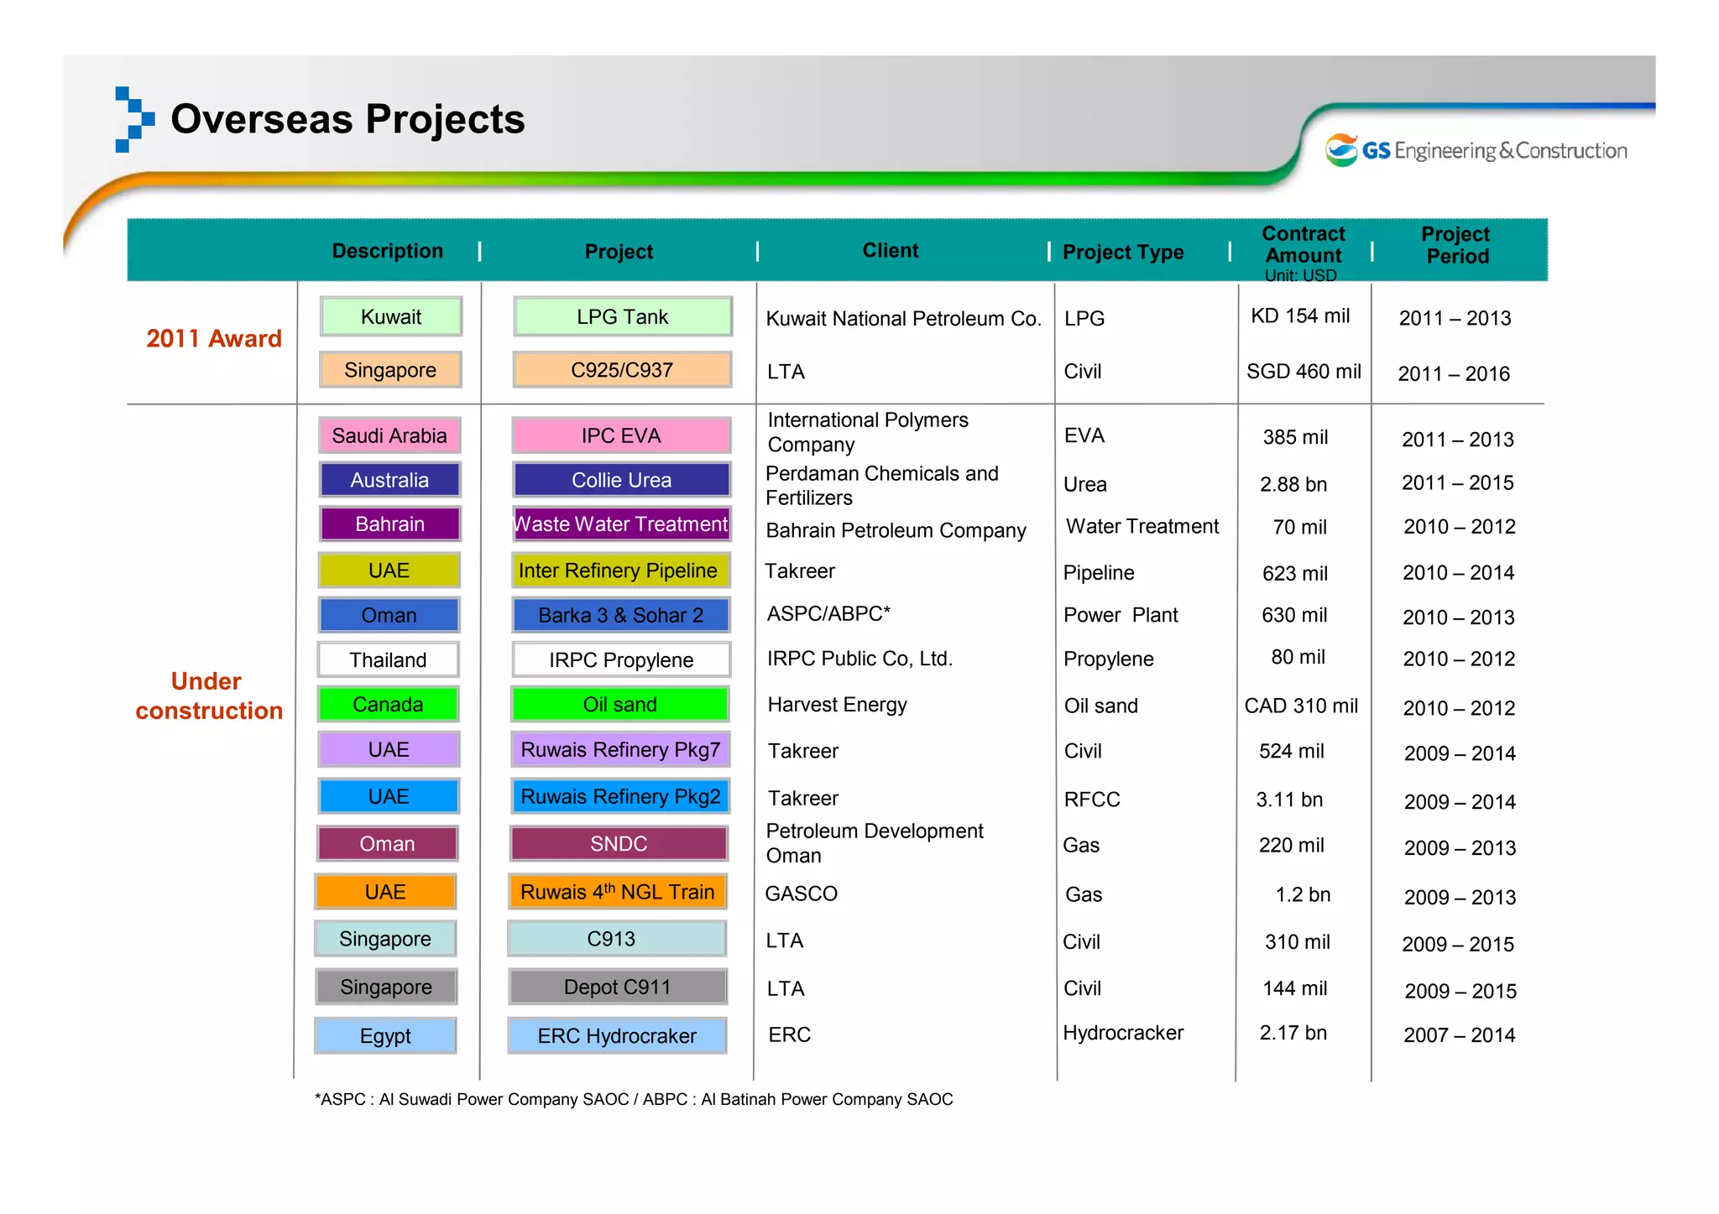
Task: Select the Collie Urea project box
Action: pos(621,480)
